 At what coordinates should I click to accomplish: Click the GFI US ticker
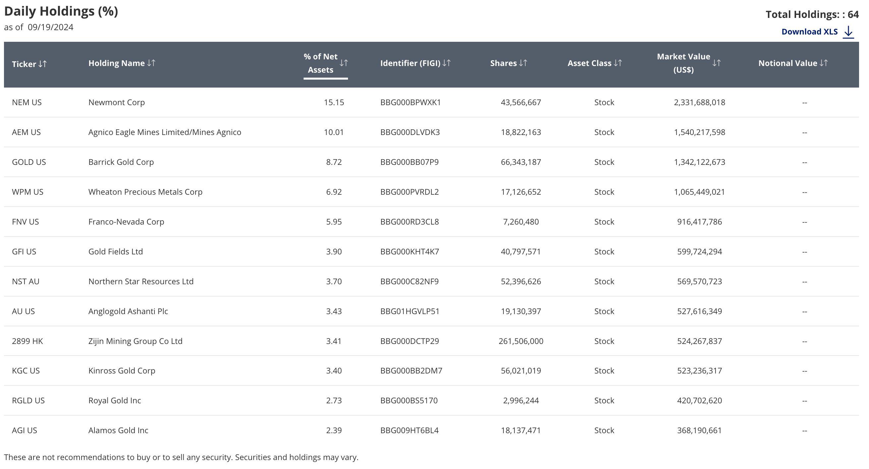click(x=24, y=251)
